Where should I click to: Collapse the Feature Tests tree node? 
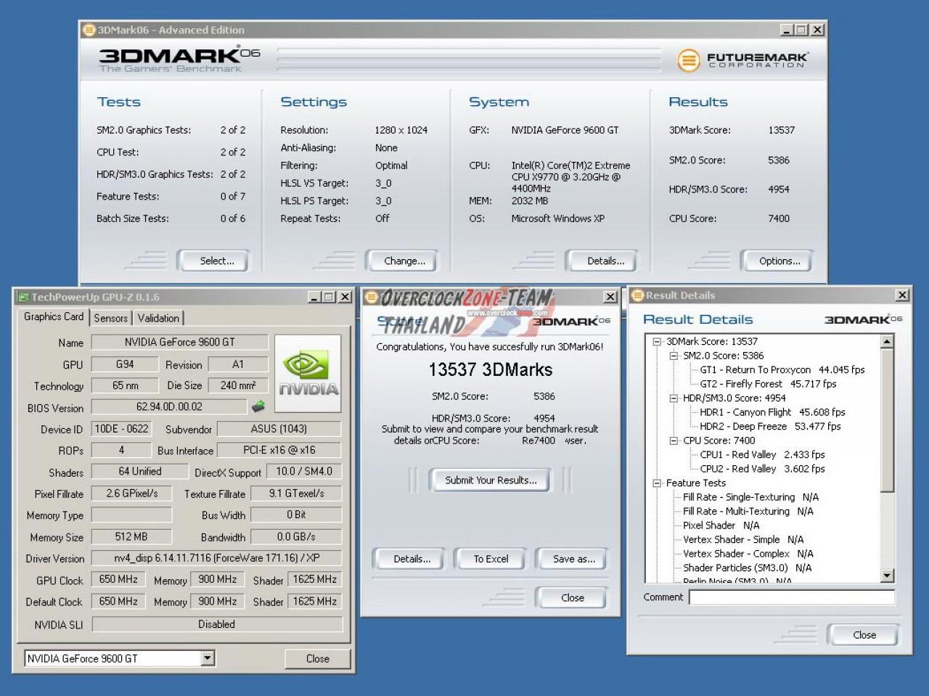point(657,483)
